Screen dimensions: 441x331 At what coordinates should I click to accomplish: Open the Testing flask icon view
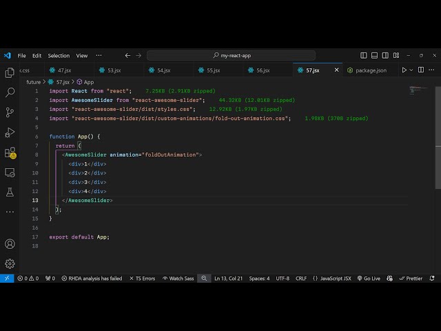pyautogui.click(x=10, y=192)
